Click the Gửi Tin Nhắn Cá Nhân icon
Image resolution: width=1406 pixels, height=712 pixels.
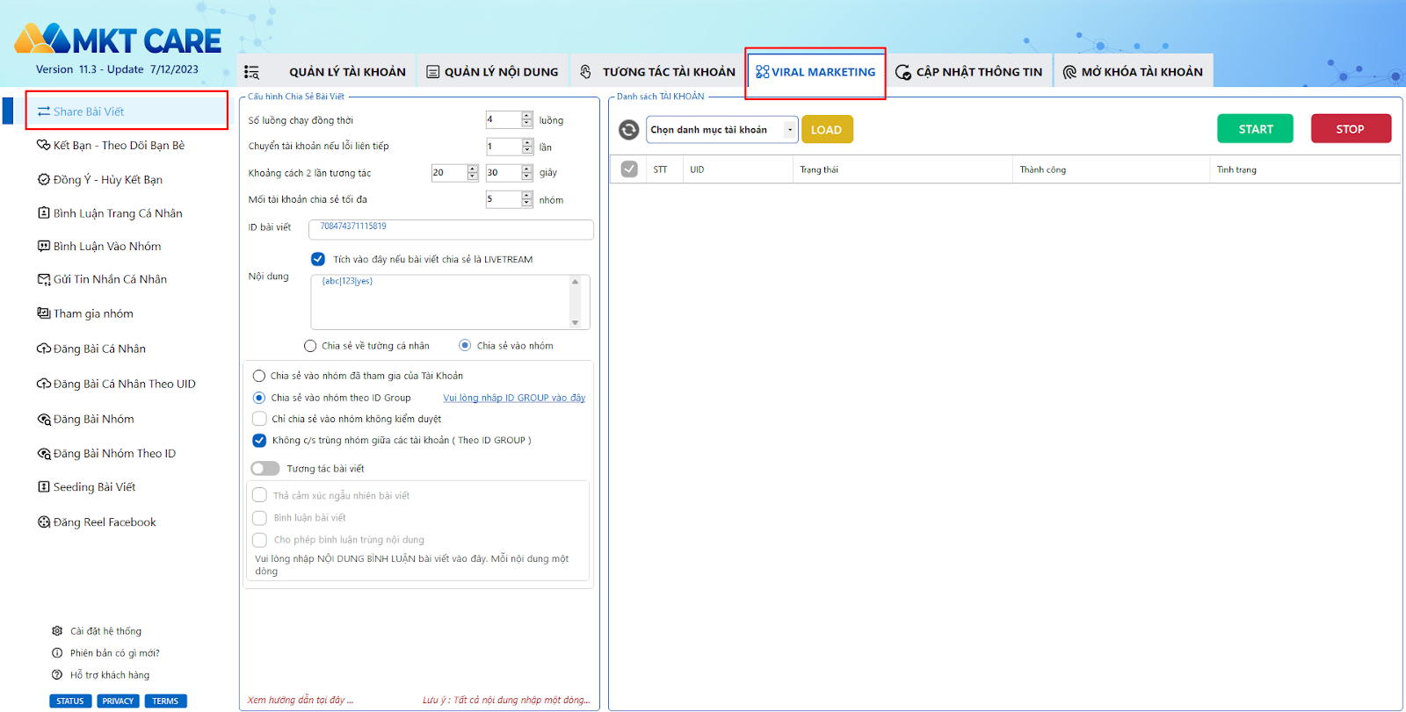(x=44, y=279)
